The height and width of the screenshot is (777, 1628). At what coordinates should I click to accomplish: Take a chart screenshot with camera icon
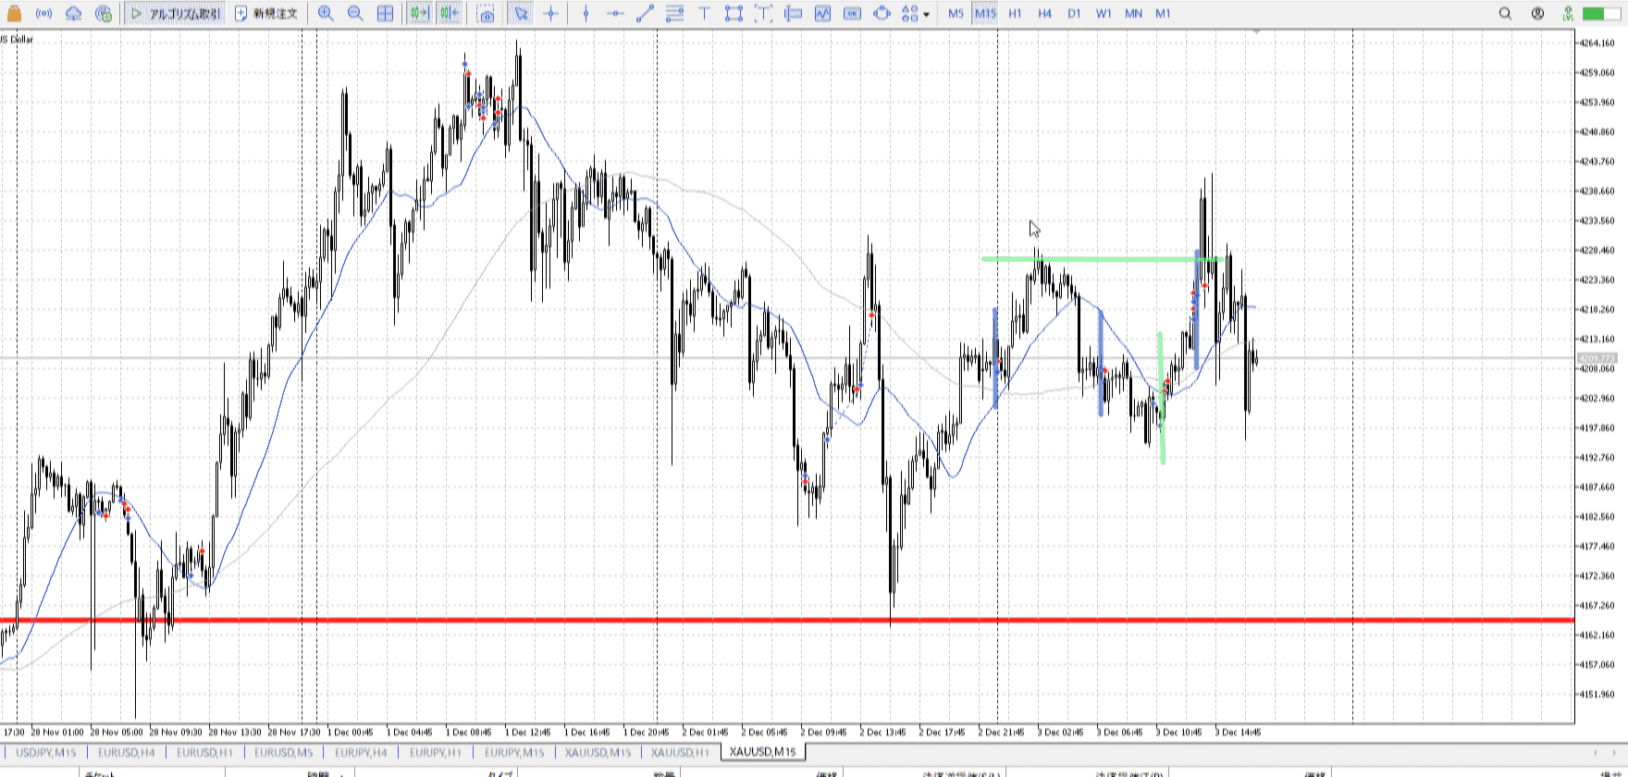point(486,14)
